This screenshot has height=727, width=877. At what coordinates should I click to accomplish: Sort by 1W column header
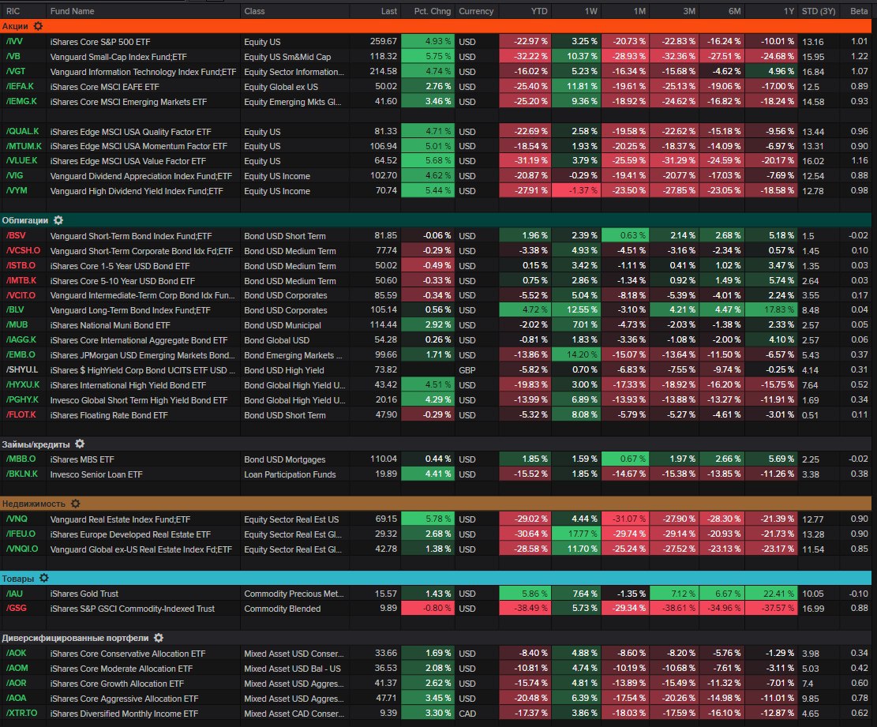[591, 11]
